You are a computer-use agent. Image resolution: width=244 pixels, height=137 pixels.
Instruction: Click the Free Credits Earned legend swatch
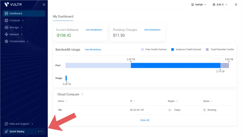coord(142,50)
